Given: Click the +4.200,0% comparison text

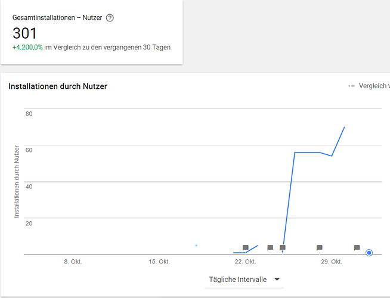Looking at the screenshot, I should 27,47.
